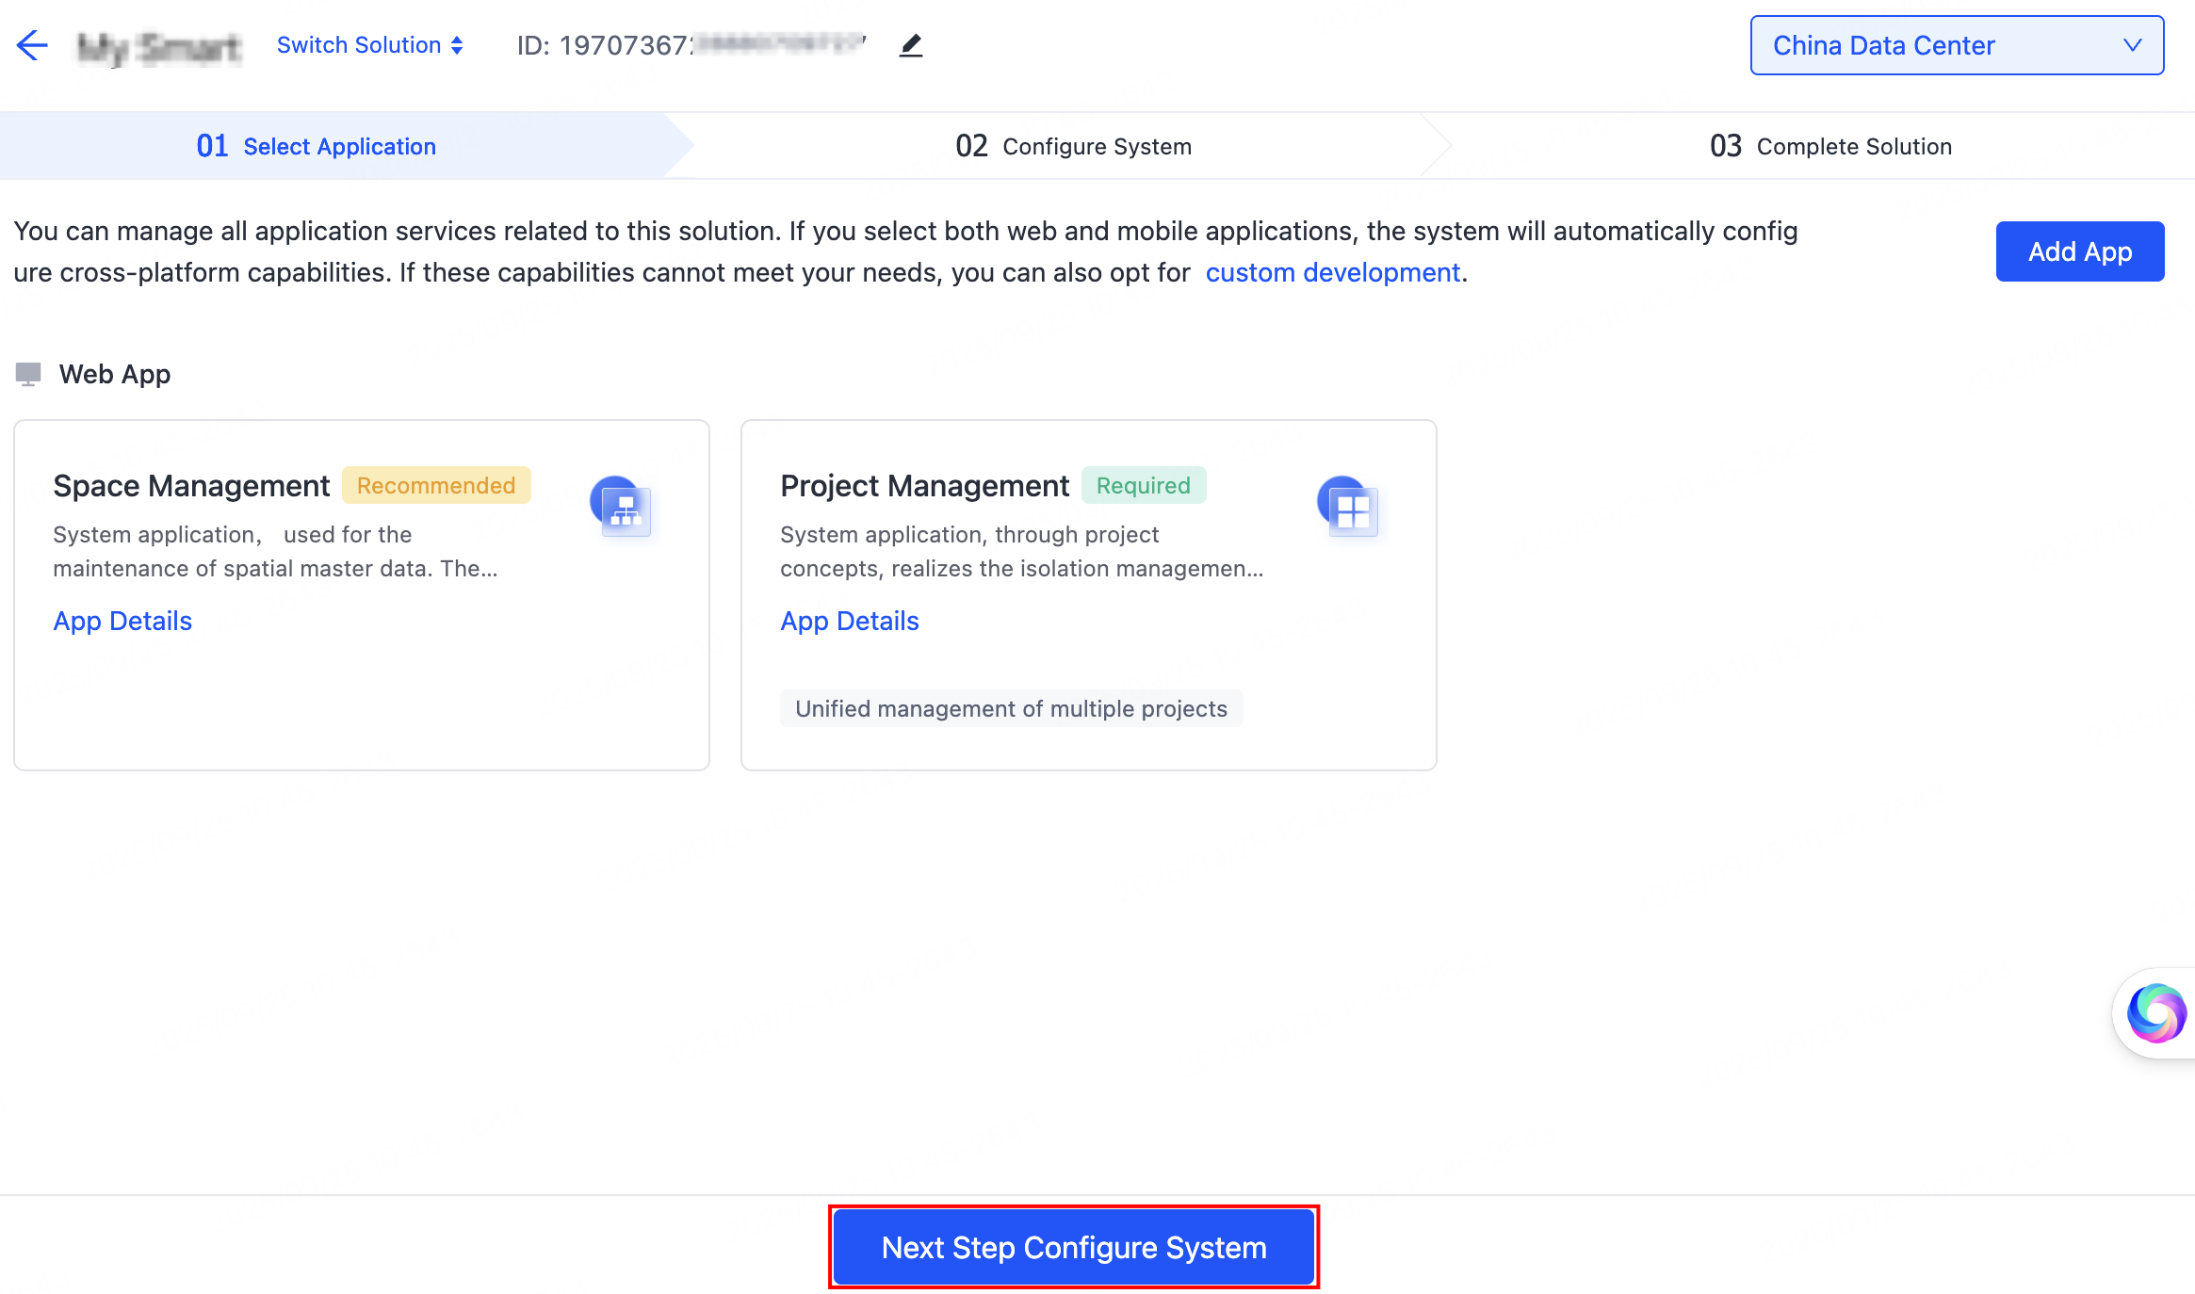The image size is (2195, 1294).
Task: Click the Required badge on Project Management
Action: click(x=1144, y=485)
